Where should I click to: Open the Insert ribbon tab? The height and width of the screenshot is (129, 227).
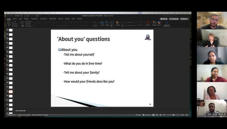coord(15,19)
